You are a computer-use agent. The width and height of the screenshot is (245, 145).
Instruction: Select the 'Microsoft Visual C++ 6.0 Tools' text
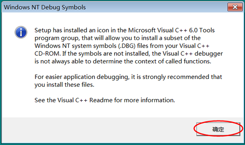[x=171, y=30]
